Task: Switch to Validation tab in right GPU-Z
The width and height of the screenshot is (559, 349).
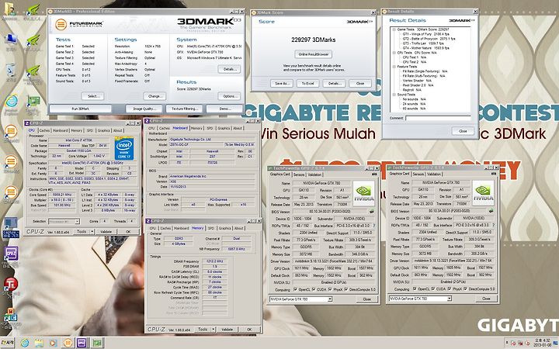Action: pos(434,174)
